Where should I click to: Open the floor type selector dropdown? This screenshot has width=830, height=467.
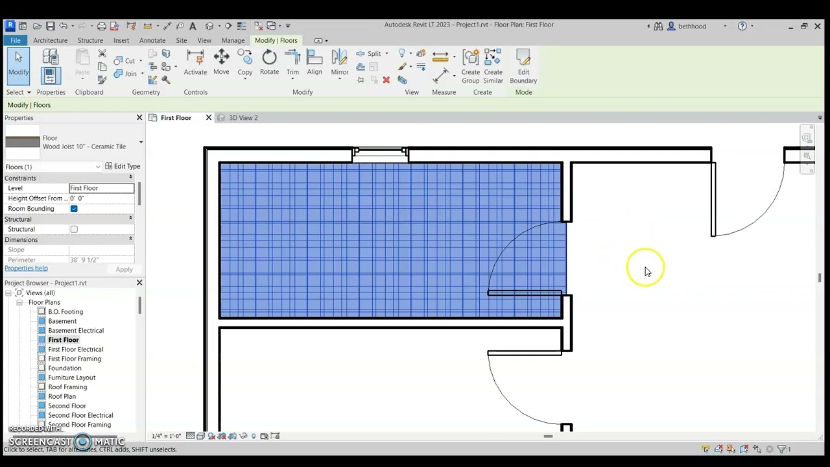click(141, 142)
